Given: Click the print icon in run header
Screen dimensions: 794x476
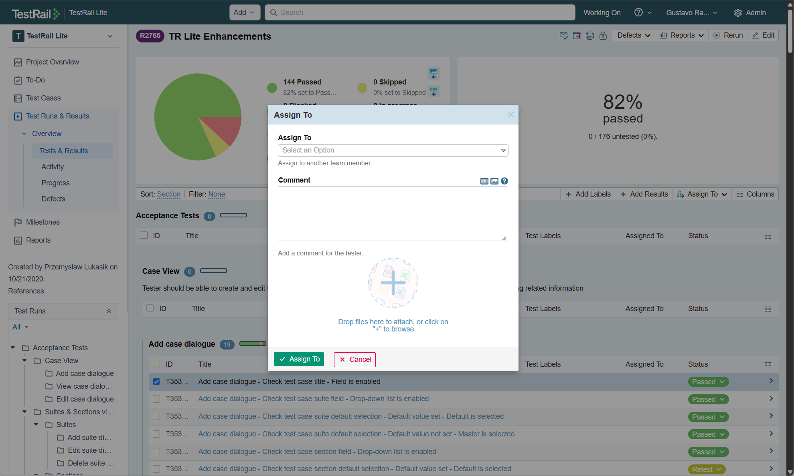Looking at the screenshot, I should 589,36.
